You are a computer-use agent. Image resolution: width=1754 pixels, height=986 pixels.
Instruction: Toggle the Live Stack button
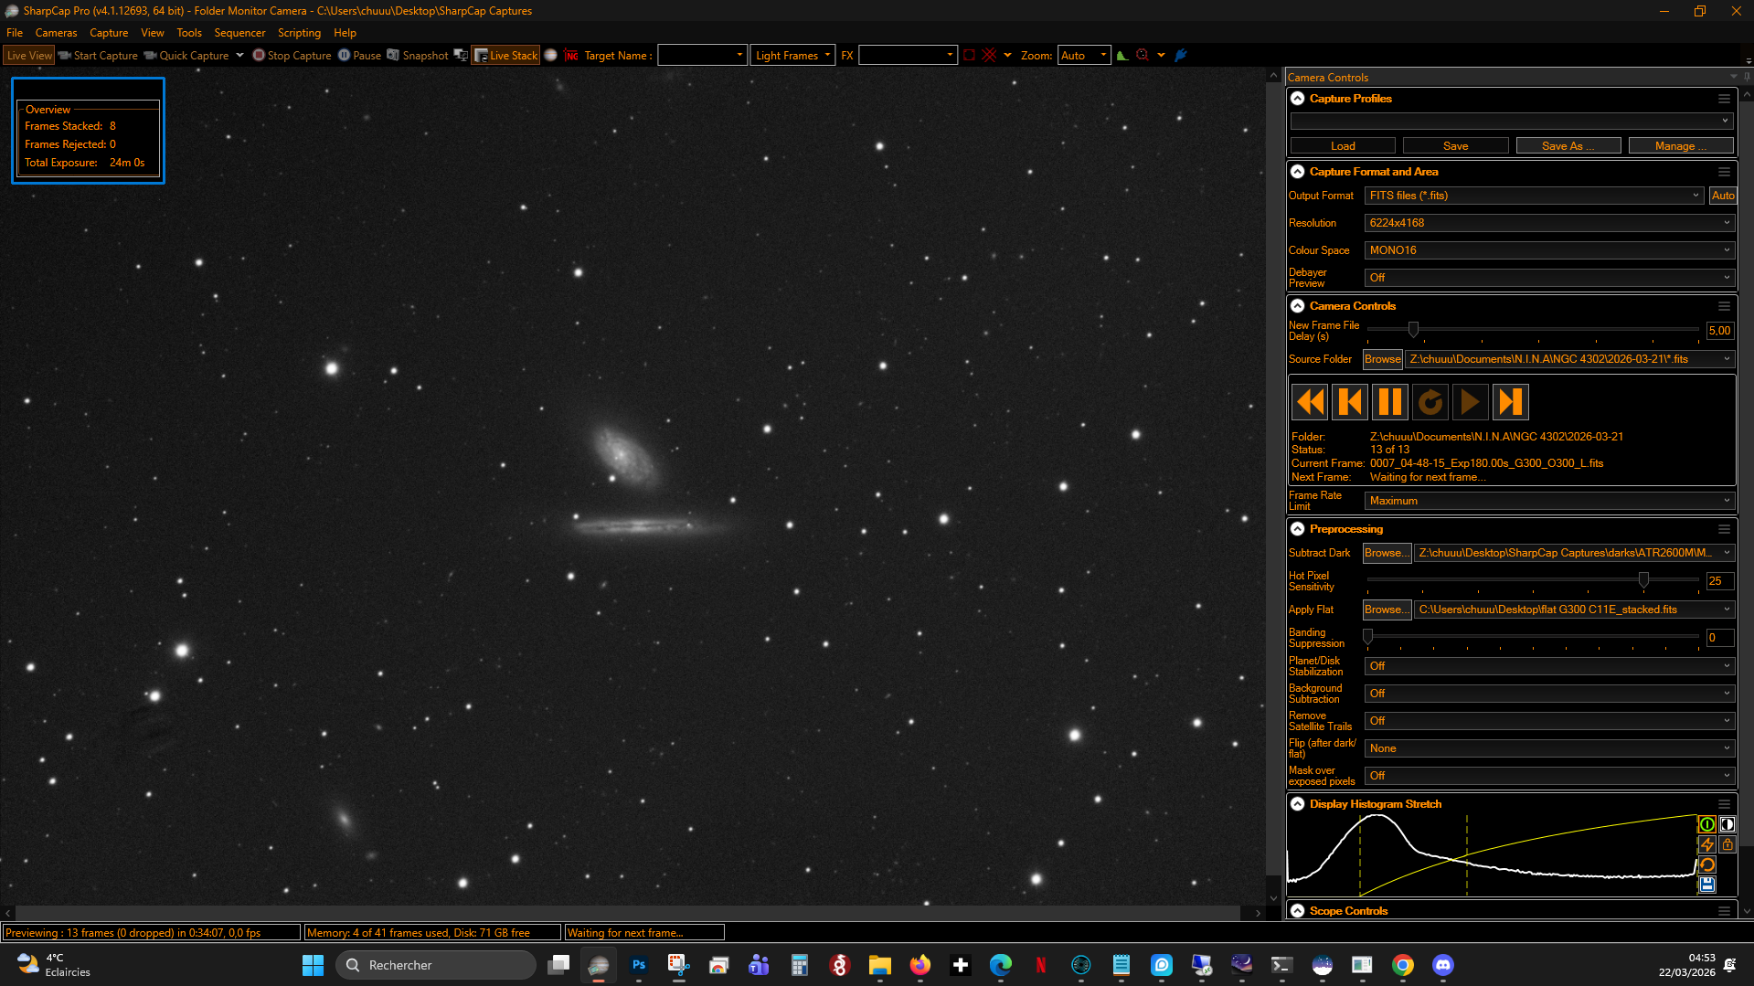click(x=505, y=56)
